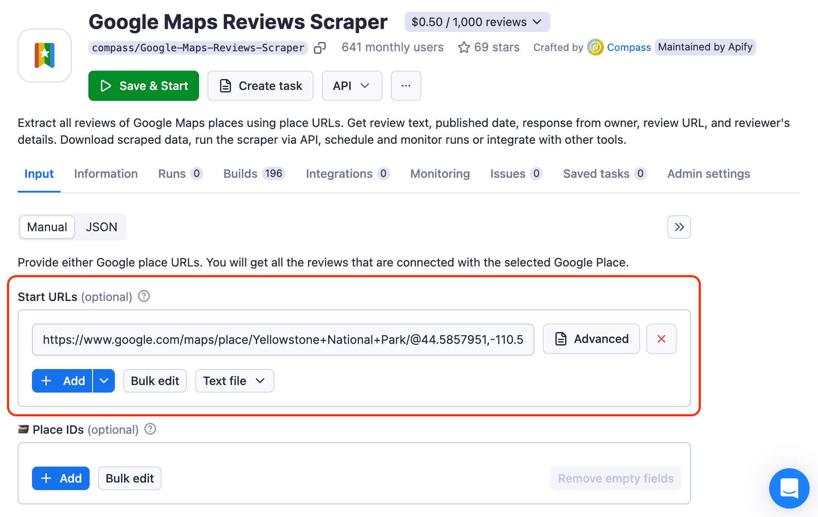
Task: Click the Remove empty fields button
Action: (x=616, y=478)
